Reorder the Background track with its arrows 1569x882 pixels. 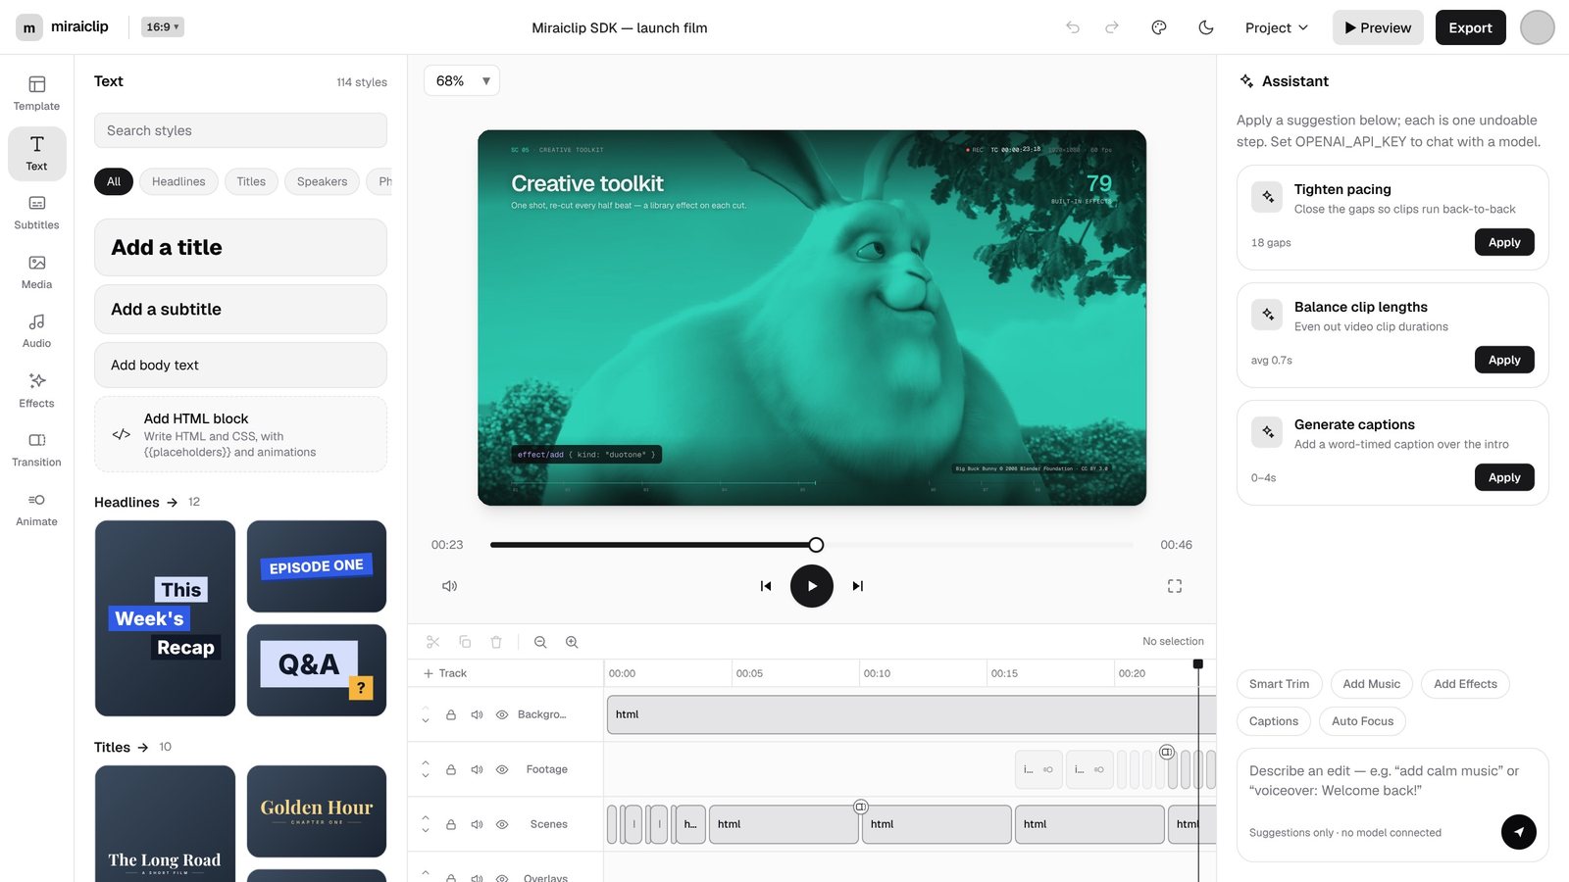[426, 714]
